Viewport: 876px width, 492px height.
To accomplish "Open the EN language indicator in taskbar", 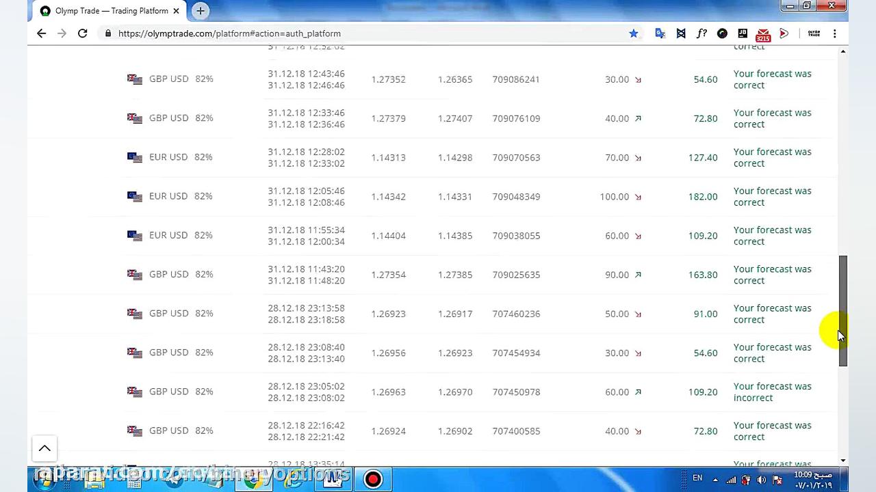I will point(697,478).
